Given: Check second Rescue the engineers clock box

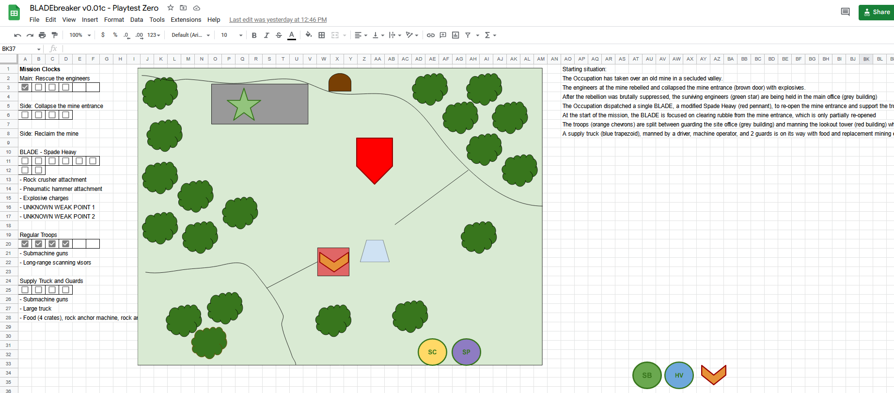Looking at the screenshot, I should [x=39, y=87].
